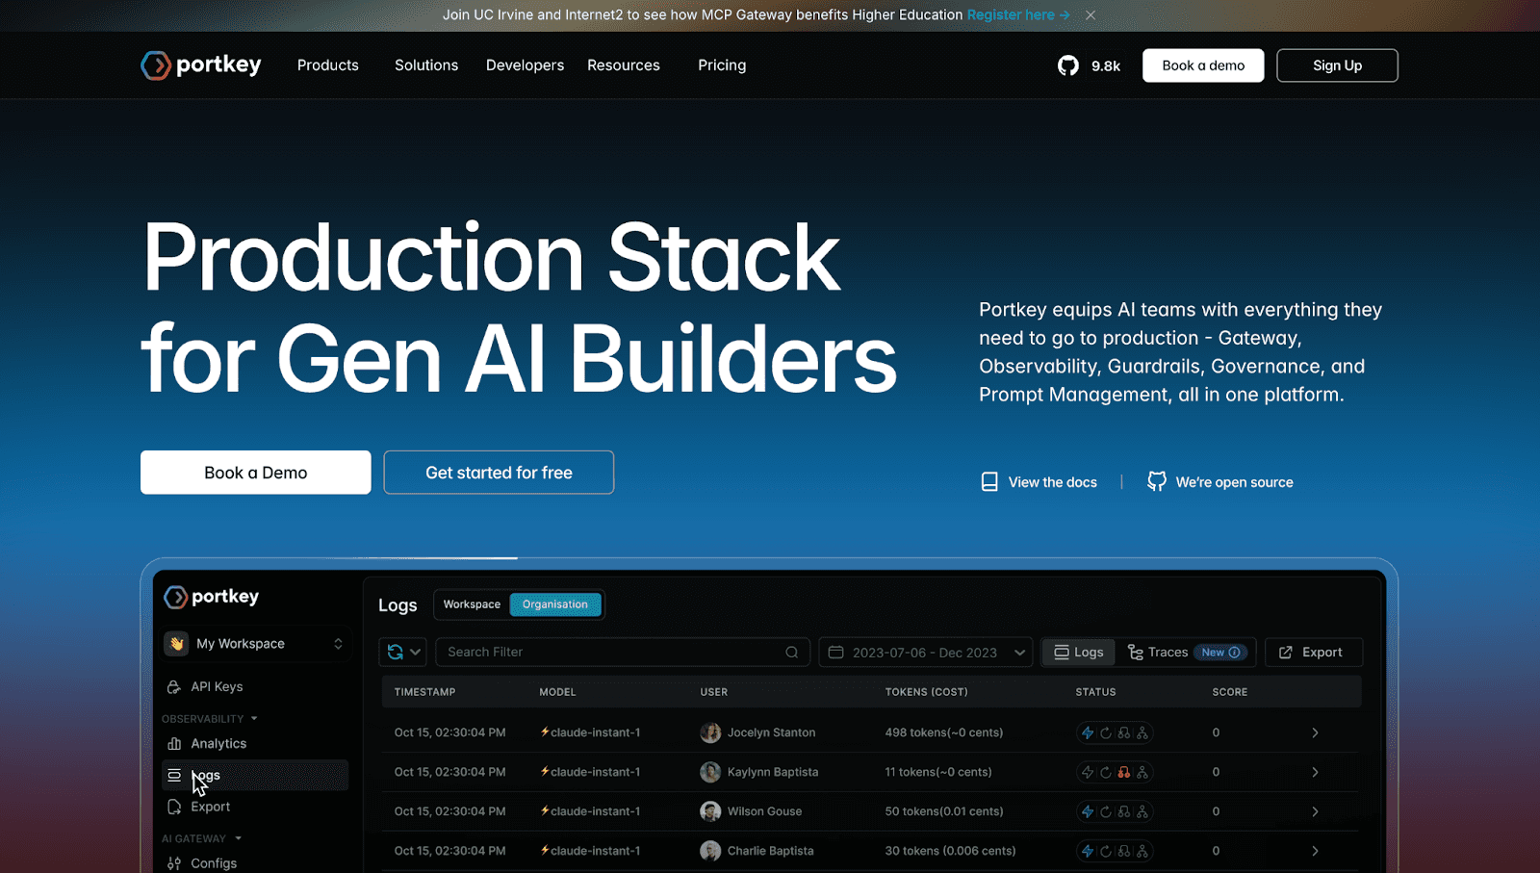Click Get started for free
1540x873 pixels.
tap(499, 473)
